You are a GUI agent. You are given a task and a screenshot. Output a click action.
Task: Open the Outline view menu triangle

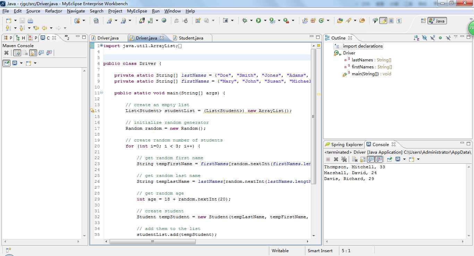(x=456, y=36)
